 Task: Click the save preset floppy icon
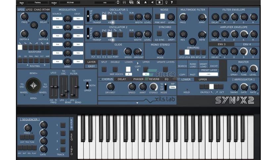click(124, 2)
